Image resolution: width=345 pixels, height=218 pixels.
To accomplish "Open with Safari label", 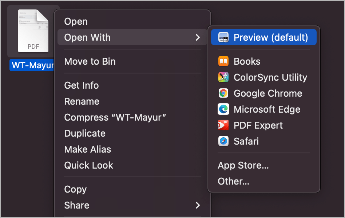I will tap(246, 141).
